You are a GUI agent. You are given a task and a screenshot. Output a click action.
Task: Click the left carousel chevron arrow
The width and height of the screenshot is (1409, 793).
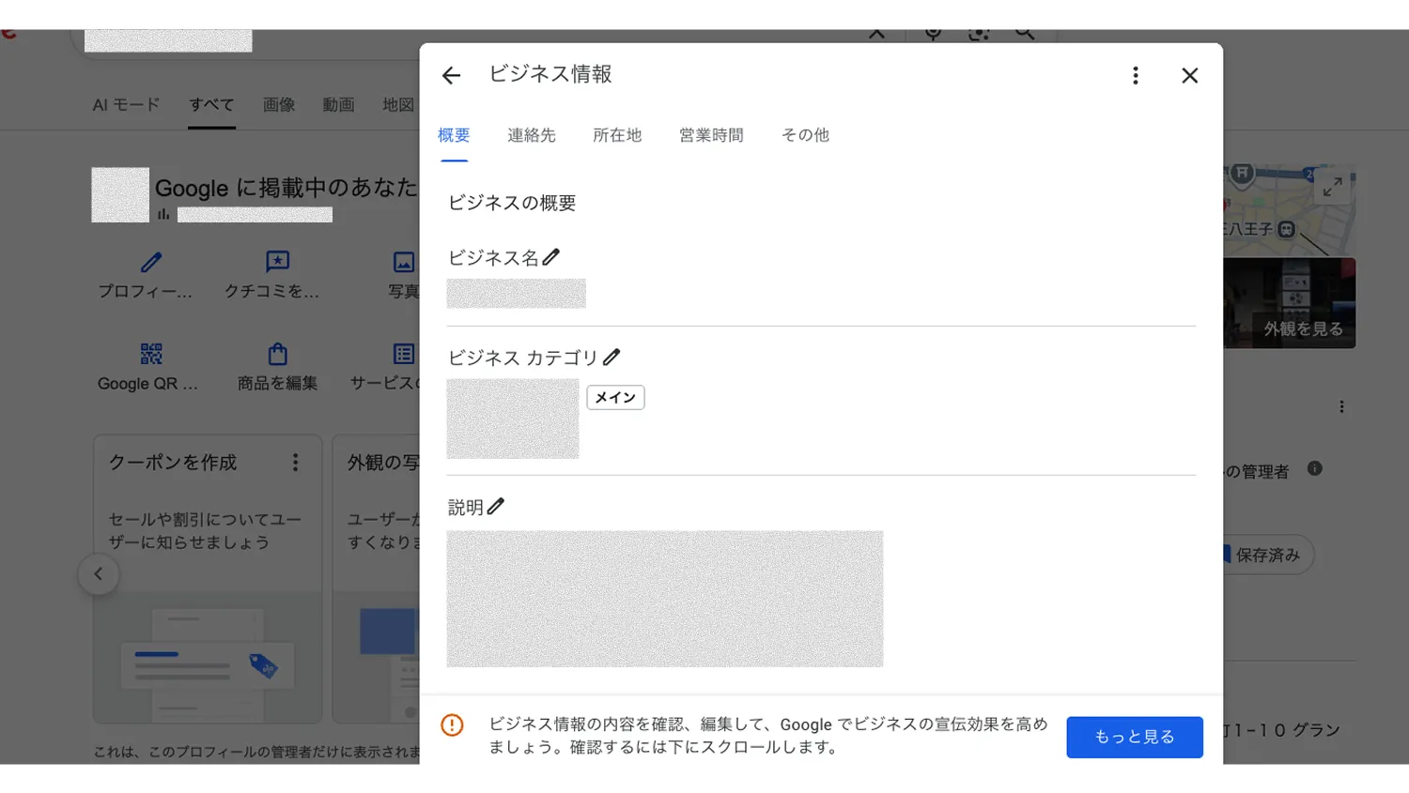coord(98,573)
